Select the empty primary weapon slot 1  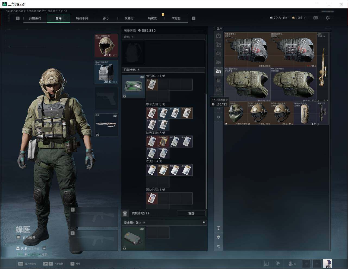pos(94,217)
